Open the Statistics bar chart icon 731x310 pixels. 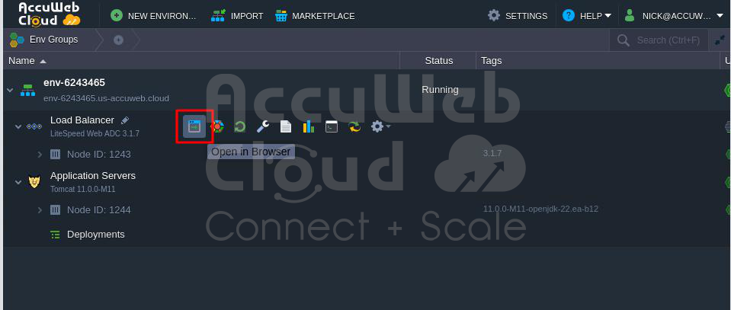308,126
